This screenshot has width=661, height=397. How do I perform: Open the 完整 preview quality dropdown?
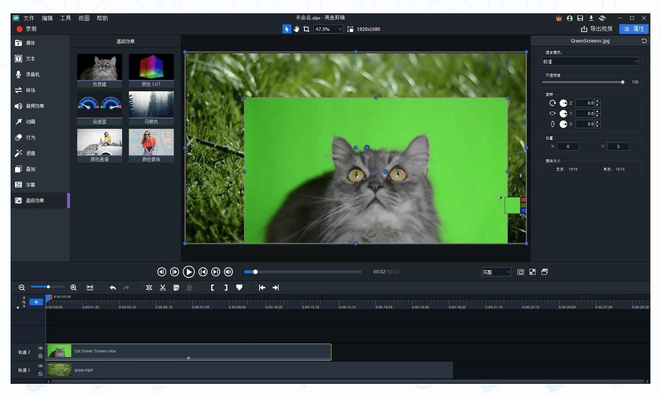[496, 272]
